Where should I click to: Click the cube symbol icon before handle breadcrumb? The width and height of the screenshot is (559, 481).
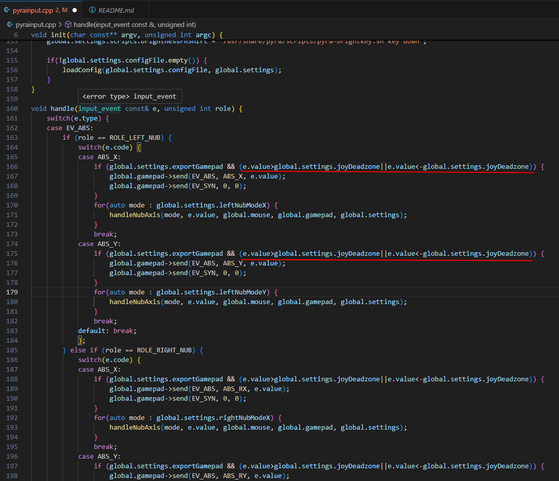(68, 24)
